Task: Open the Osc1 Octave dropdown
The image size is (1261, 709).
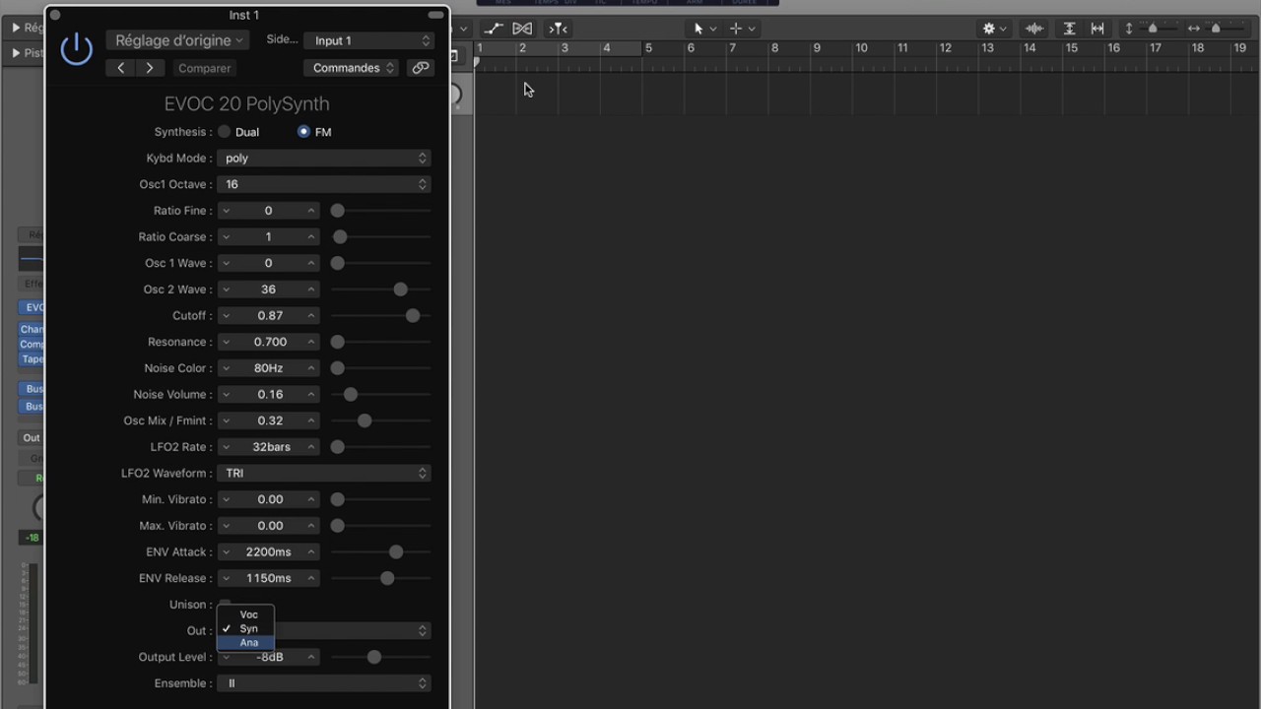Action: (x=324, y=184)
